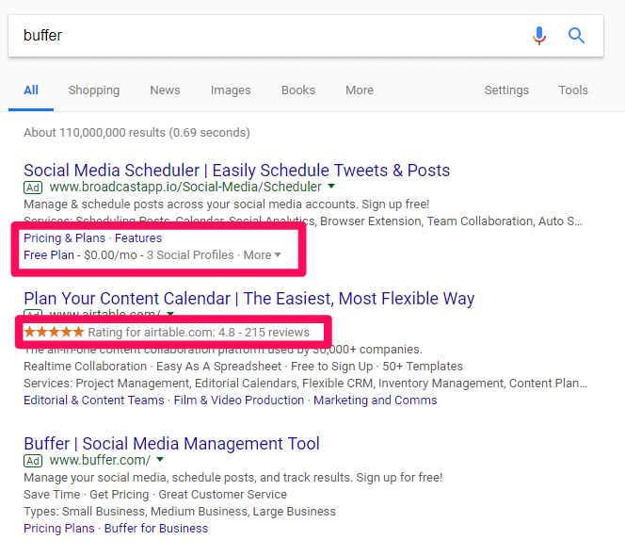Open search Settings
This screenshot has width=625, height=556.
pyautogui.click(x=506, y=90)
